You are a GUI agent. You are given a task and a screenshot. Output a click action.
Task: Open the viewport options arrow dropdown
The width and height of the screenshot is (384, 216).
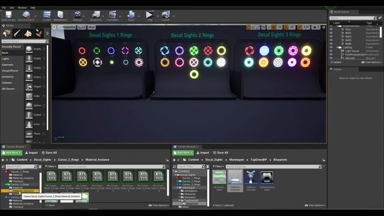tap(55, 27)
